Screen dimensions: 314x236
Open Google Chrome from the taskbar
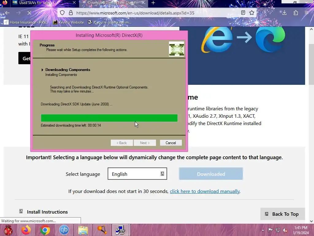[45, 230]
